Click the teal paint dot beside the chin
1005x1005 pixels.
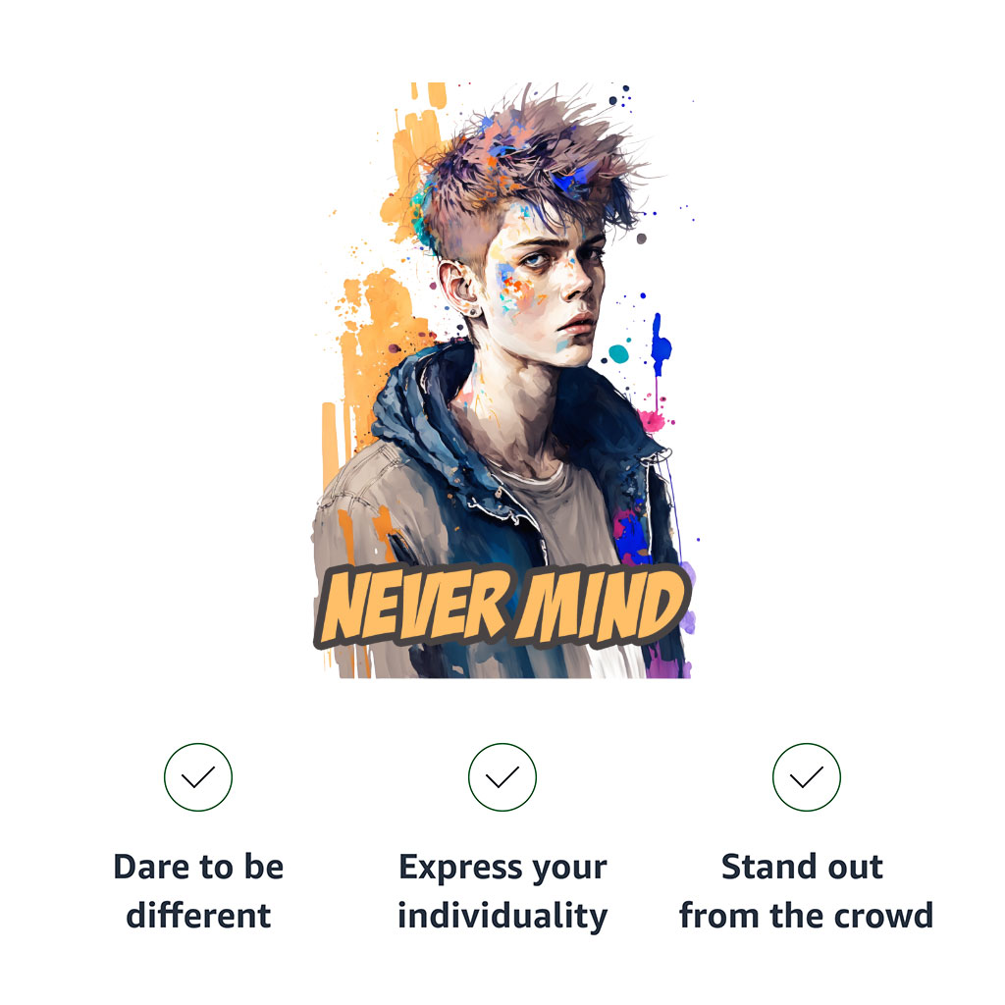[618, 353]
